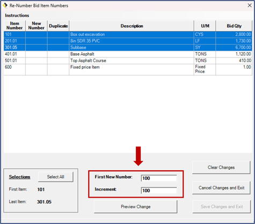Focus the First New Number field

click(159, 178)
